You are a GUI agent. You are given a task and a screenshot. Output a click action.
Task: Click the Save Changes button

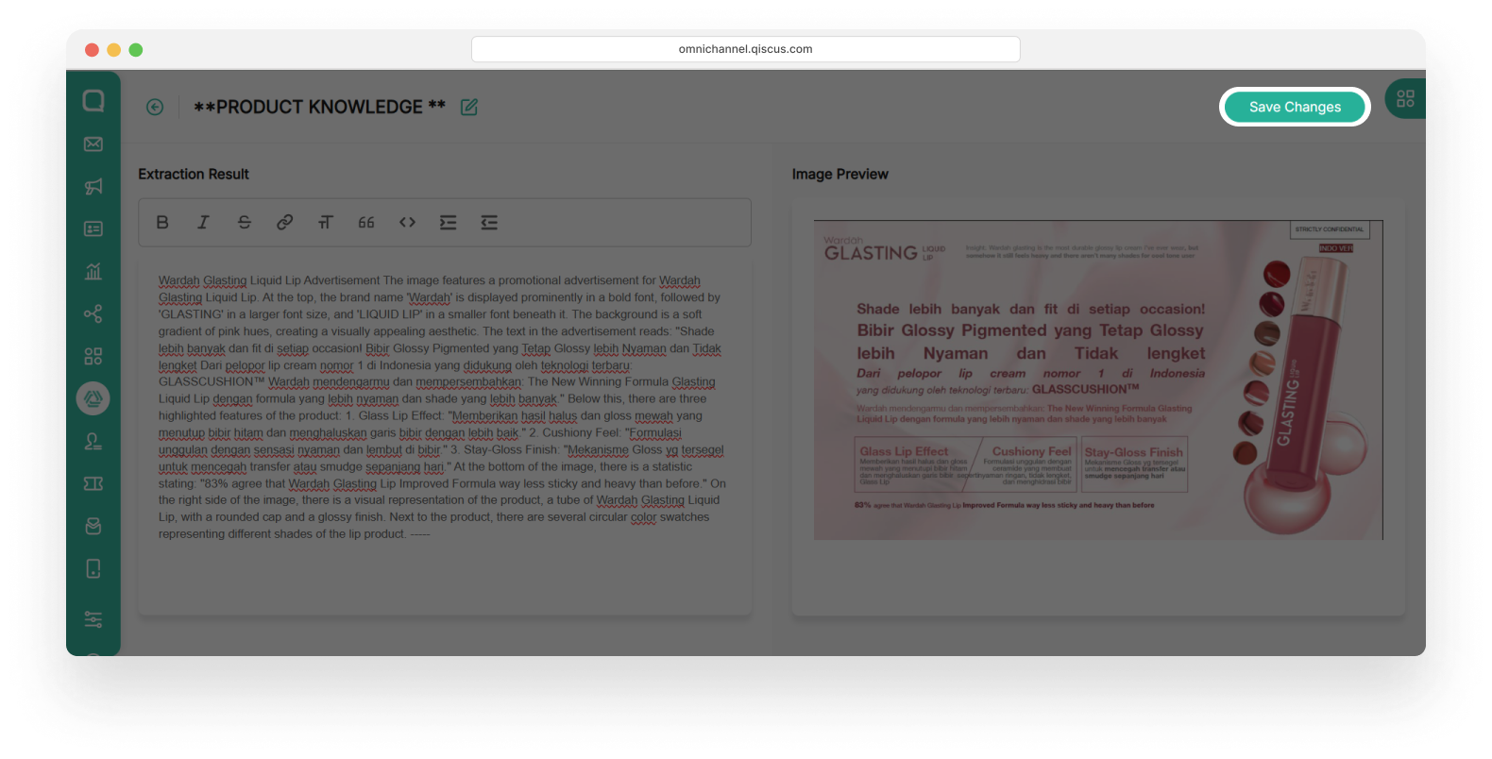tap(1295, 107)
